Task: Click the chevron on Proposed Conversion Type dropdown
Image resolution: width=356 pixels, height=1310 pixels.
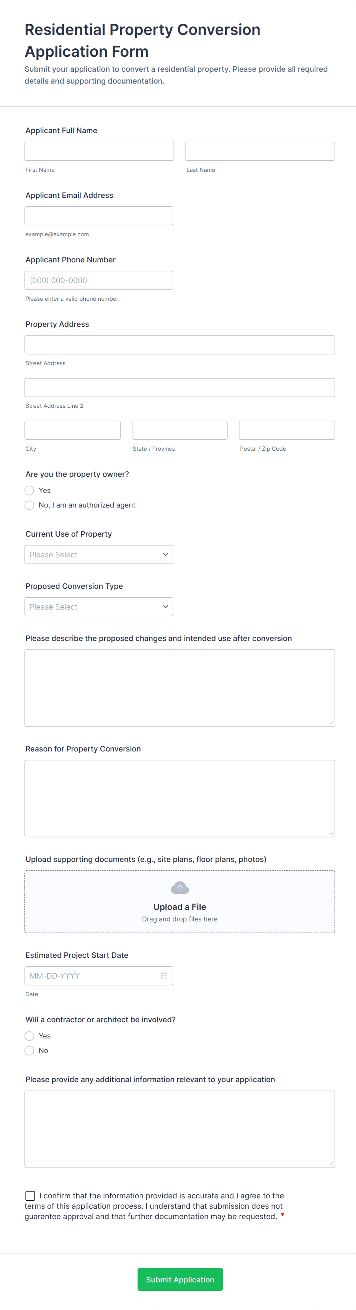Action: coord(165,606)
